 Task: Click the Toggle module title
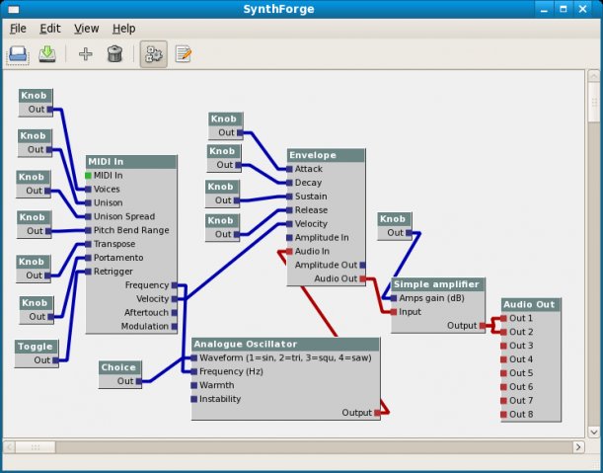coord(37,347)
